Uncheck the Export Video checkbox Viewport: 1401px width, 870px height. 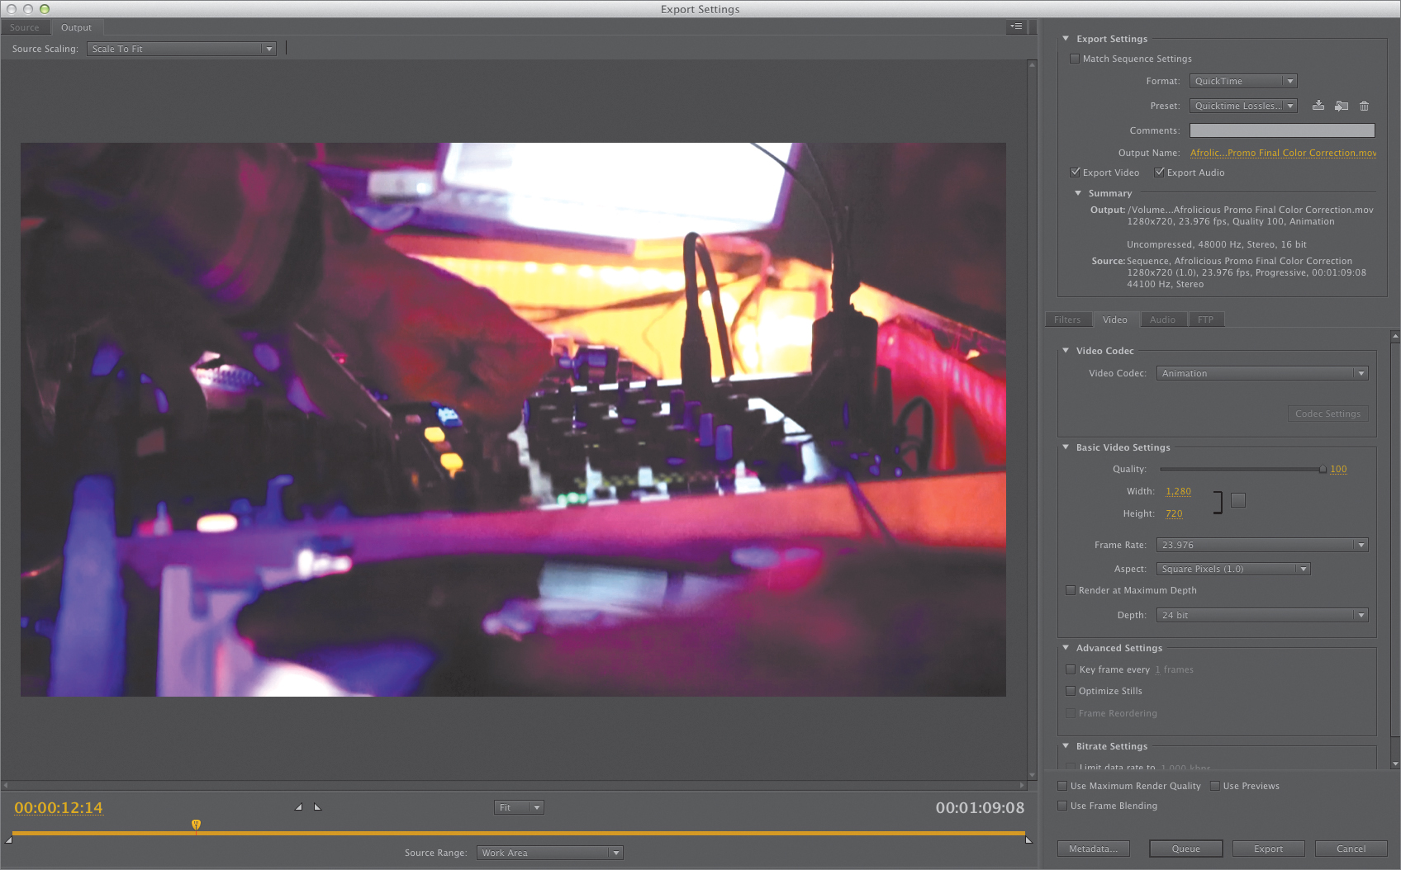tap(1075, 173)
